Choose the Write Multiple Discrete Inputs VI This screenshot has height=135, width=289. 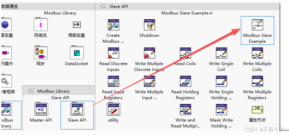click(149, 53)
